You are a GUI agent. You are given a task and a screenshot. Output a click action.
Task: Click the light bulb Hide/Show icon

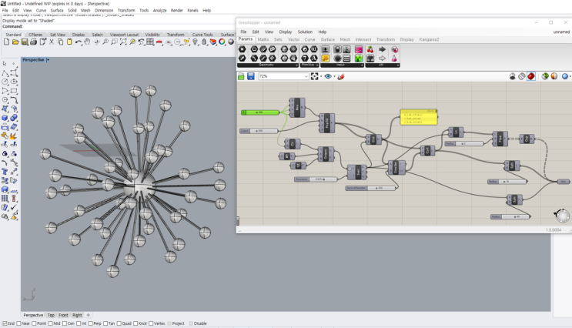[x=196, y=42]
